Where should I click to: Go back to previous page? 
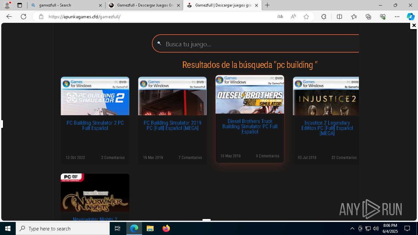(x=9, y=17)
